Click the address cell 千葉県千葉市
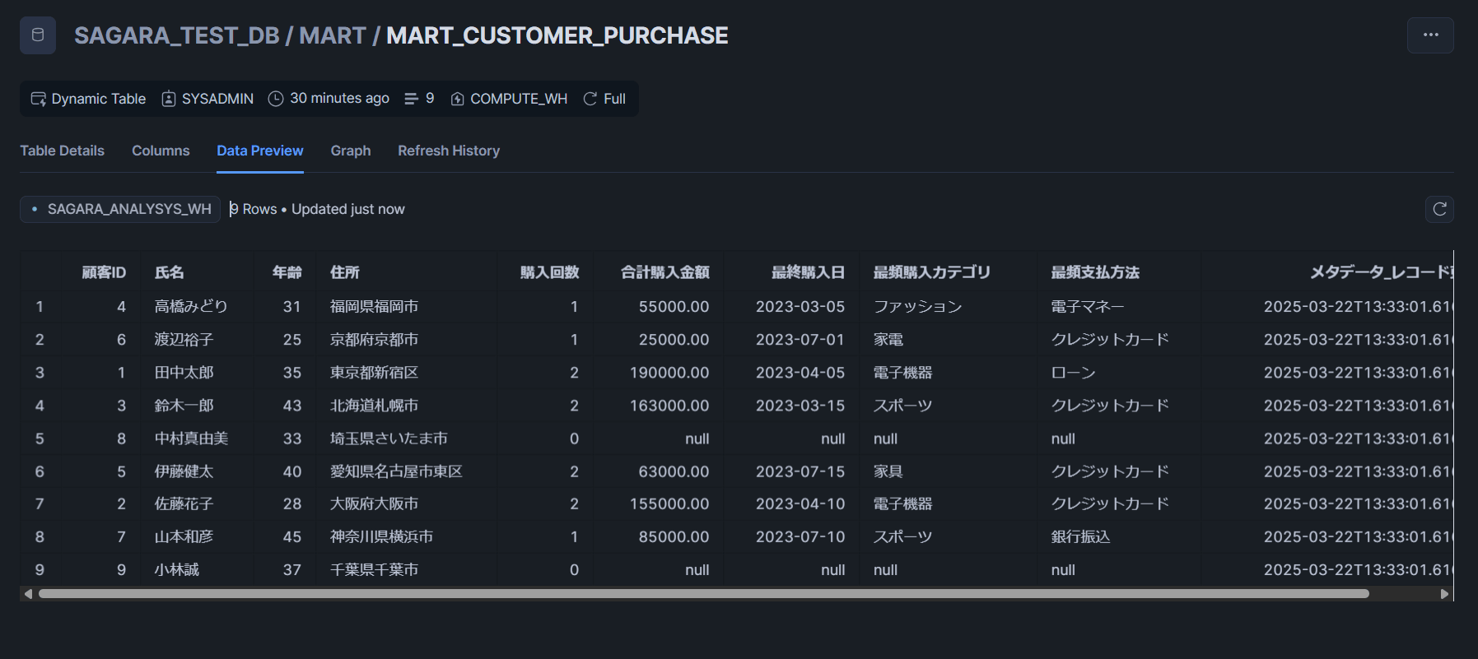 375,569
